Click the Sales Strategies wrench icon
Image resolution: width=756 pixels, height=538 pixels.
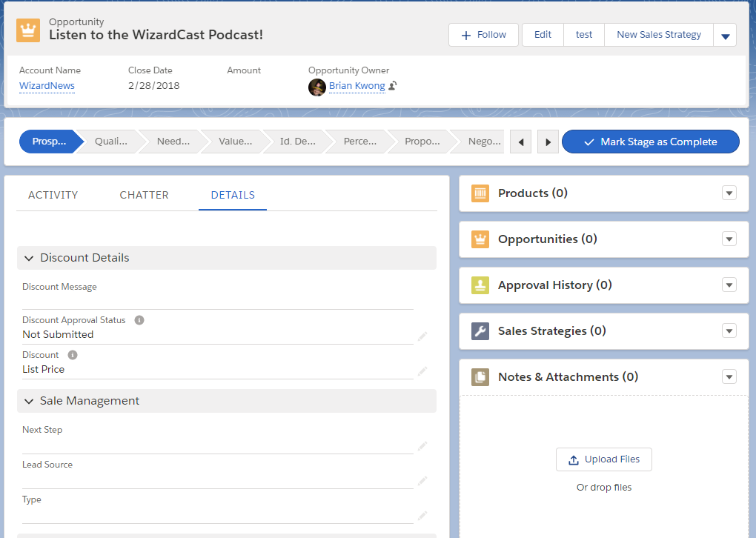(480, 331)
